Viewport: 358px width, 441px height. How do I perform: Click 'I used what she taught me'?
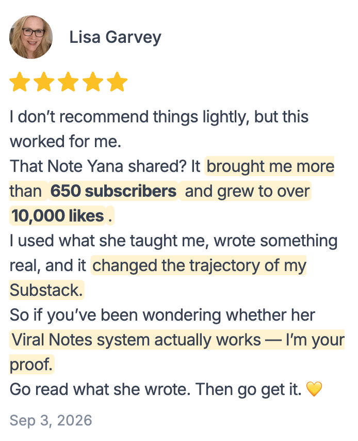(x=109, y=241)
